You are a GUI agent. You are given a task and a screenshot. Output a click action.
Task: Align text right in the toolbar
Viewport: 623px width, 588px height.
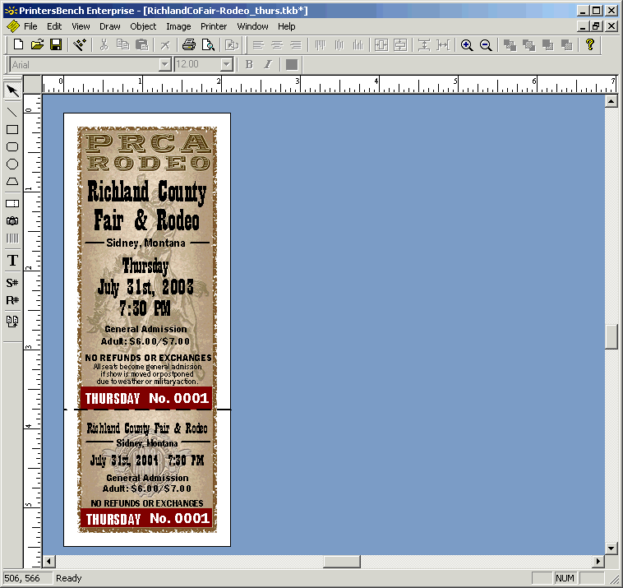296,45
